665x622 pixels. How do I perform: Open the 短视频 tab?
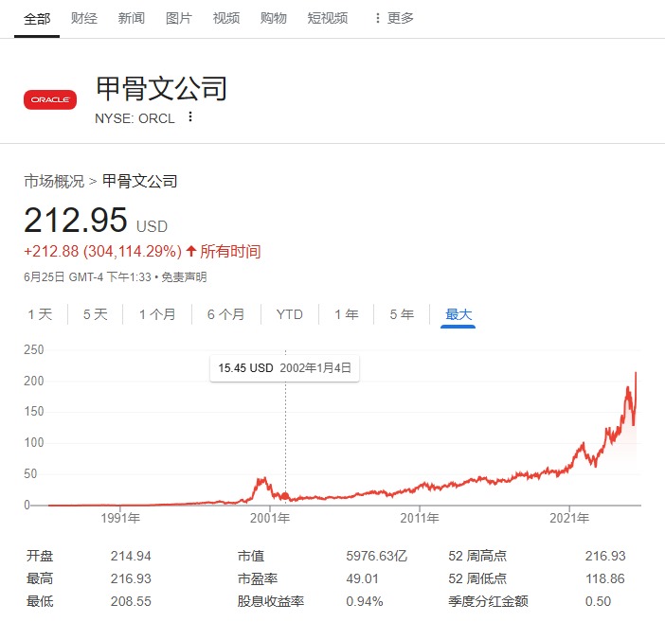pyautogui.click(x=328, y=18)
